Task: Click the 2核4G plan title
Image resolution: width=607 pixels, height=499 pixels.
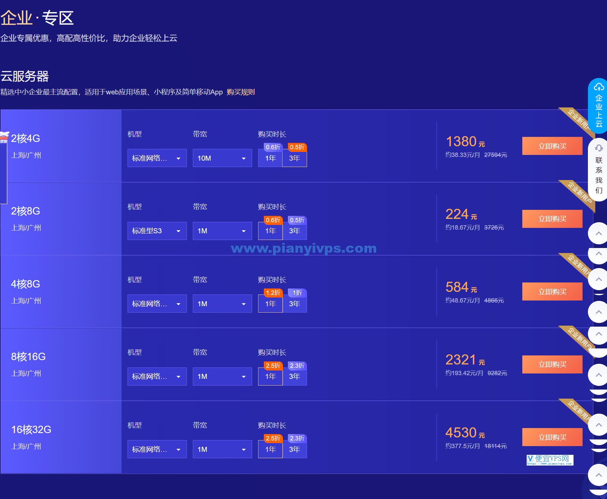Action: click(x=25, y=138)
